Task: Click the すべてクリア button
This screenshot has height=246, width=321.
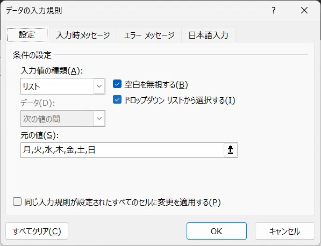Action: tap(37, 231)
